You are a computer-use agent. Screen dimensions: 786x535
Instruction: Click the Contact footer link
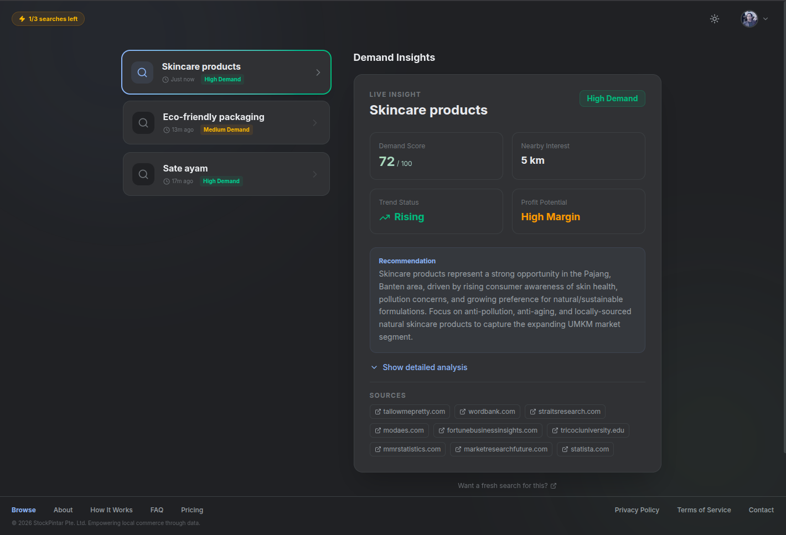click(x=761, y=510)
